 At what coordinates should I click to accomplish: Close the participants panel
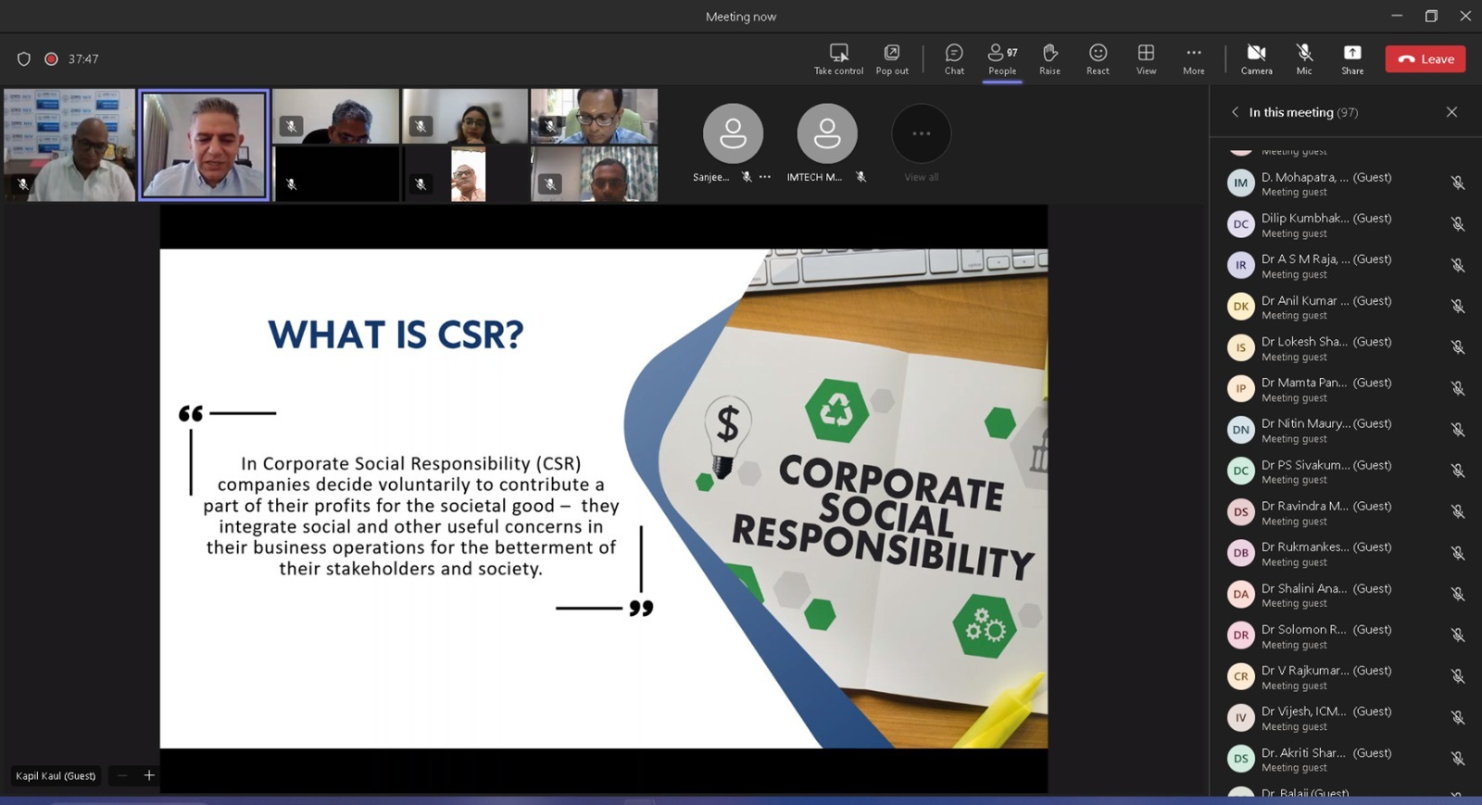(1451, 112)
